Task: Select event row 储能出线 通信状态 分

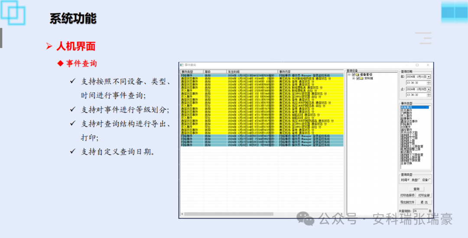Action: [262, 115]
